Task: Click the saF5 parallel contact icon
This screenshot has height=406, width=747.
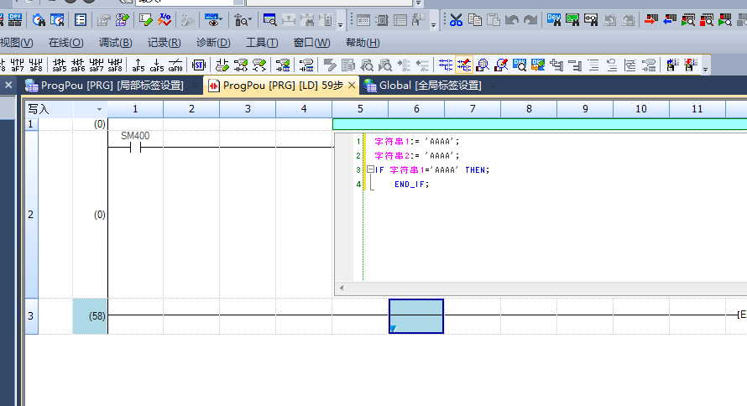Action: 60,65
